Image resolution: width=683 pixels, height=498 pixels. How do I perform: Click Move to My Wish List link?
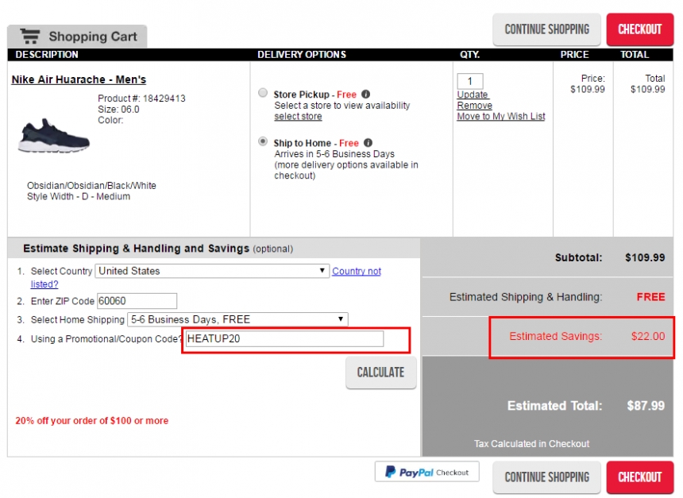[501, 116]
